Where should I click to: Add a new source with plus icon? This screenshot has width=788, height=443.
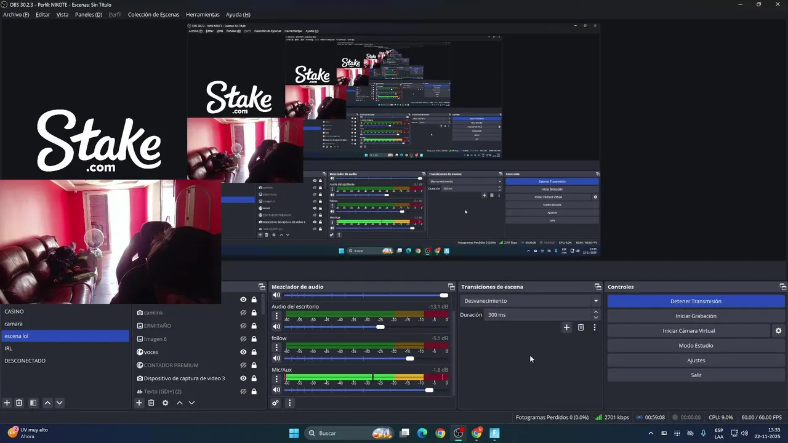[x=139, y=403]
